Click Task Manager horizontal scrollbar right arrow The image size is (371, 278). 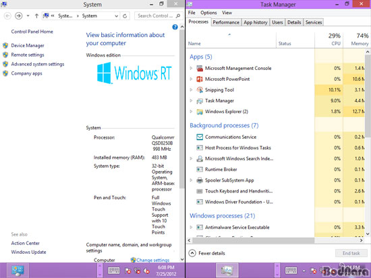click(x=361, y=240)
